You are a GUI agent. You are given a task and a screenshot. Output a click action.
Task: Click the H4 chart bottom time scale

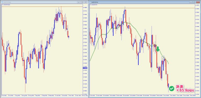coord(142,95)
